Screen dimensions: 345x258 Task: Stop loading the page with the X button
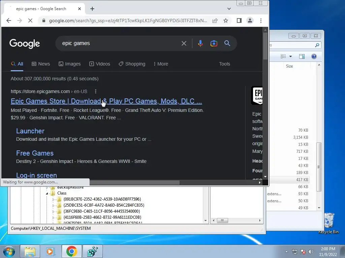pos(30,20)
